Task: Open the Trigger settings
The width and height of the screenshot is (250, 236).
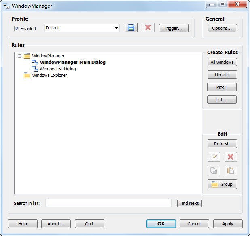Action: (x=174, y=28)
